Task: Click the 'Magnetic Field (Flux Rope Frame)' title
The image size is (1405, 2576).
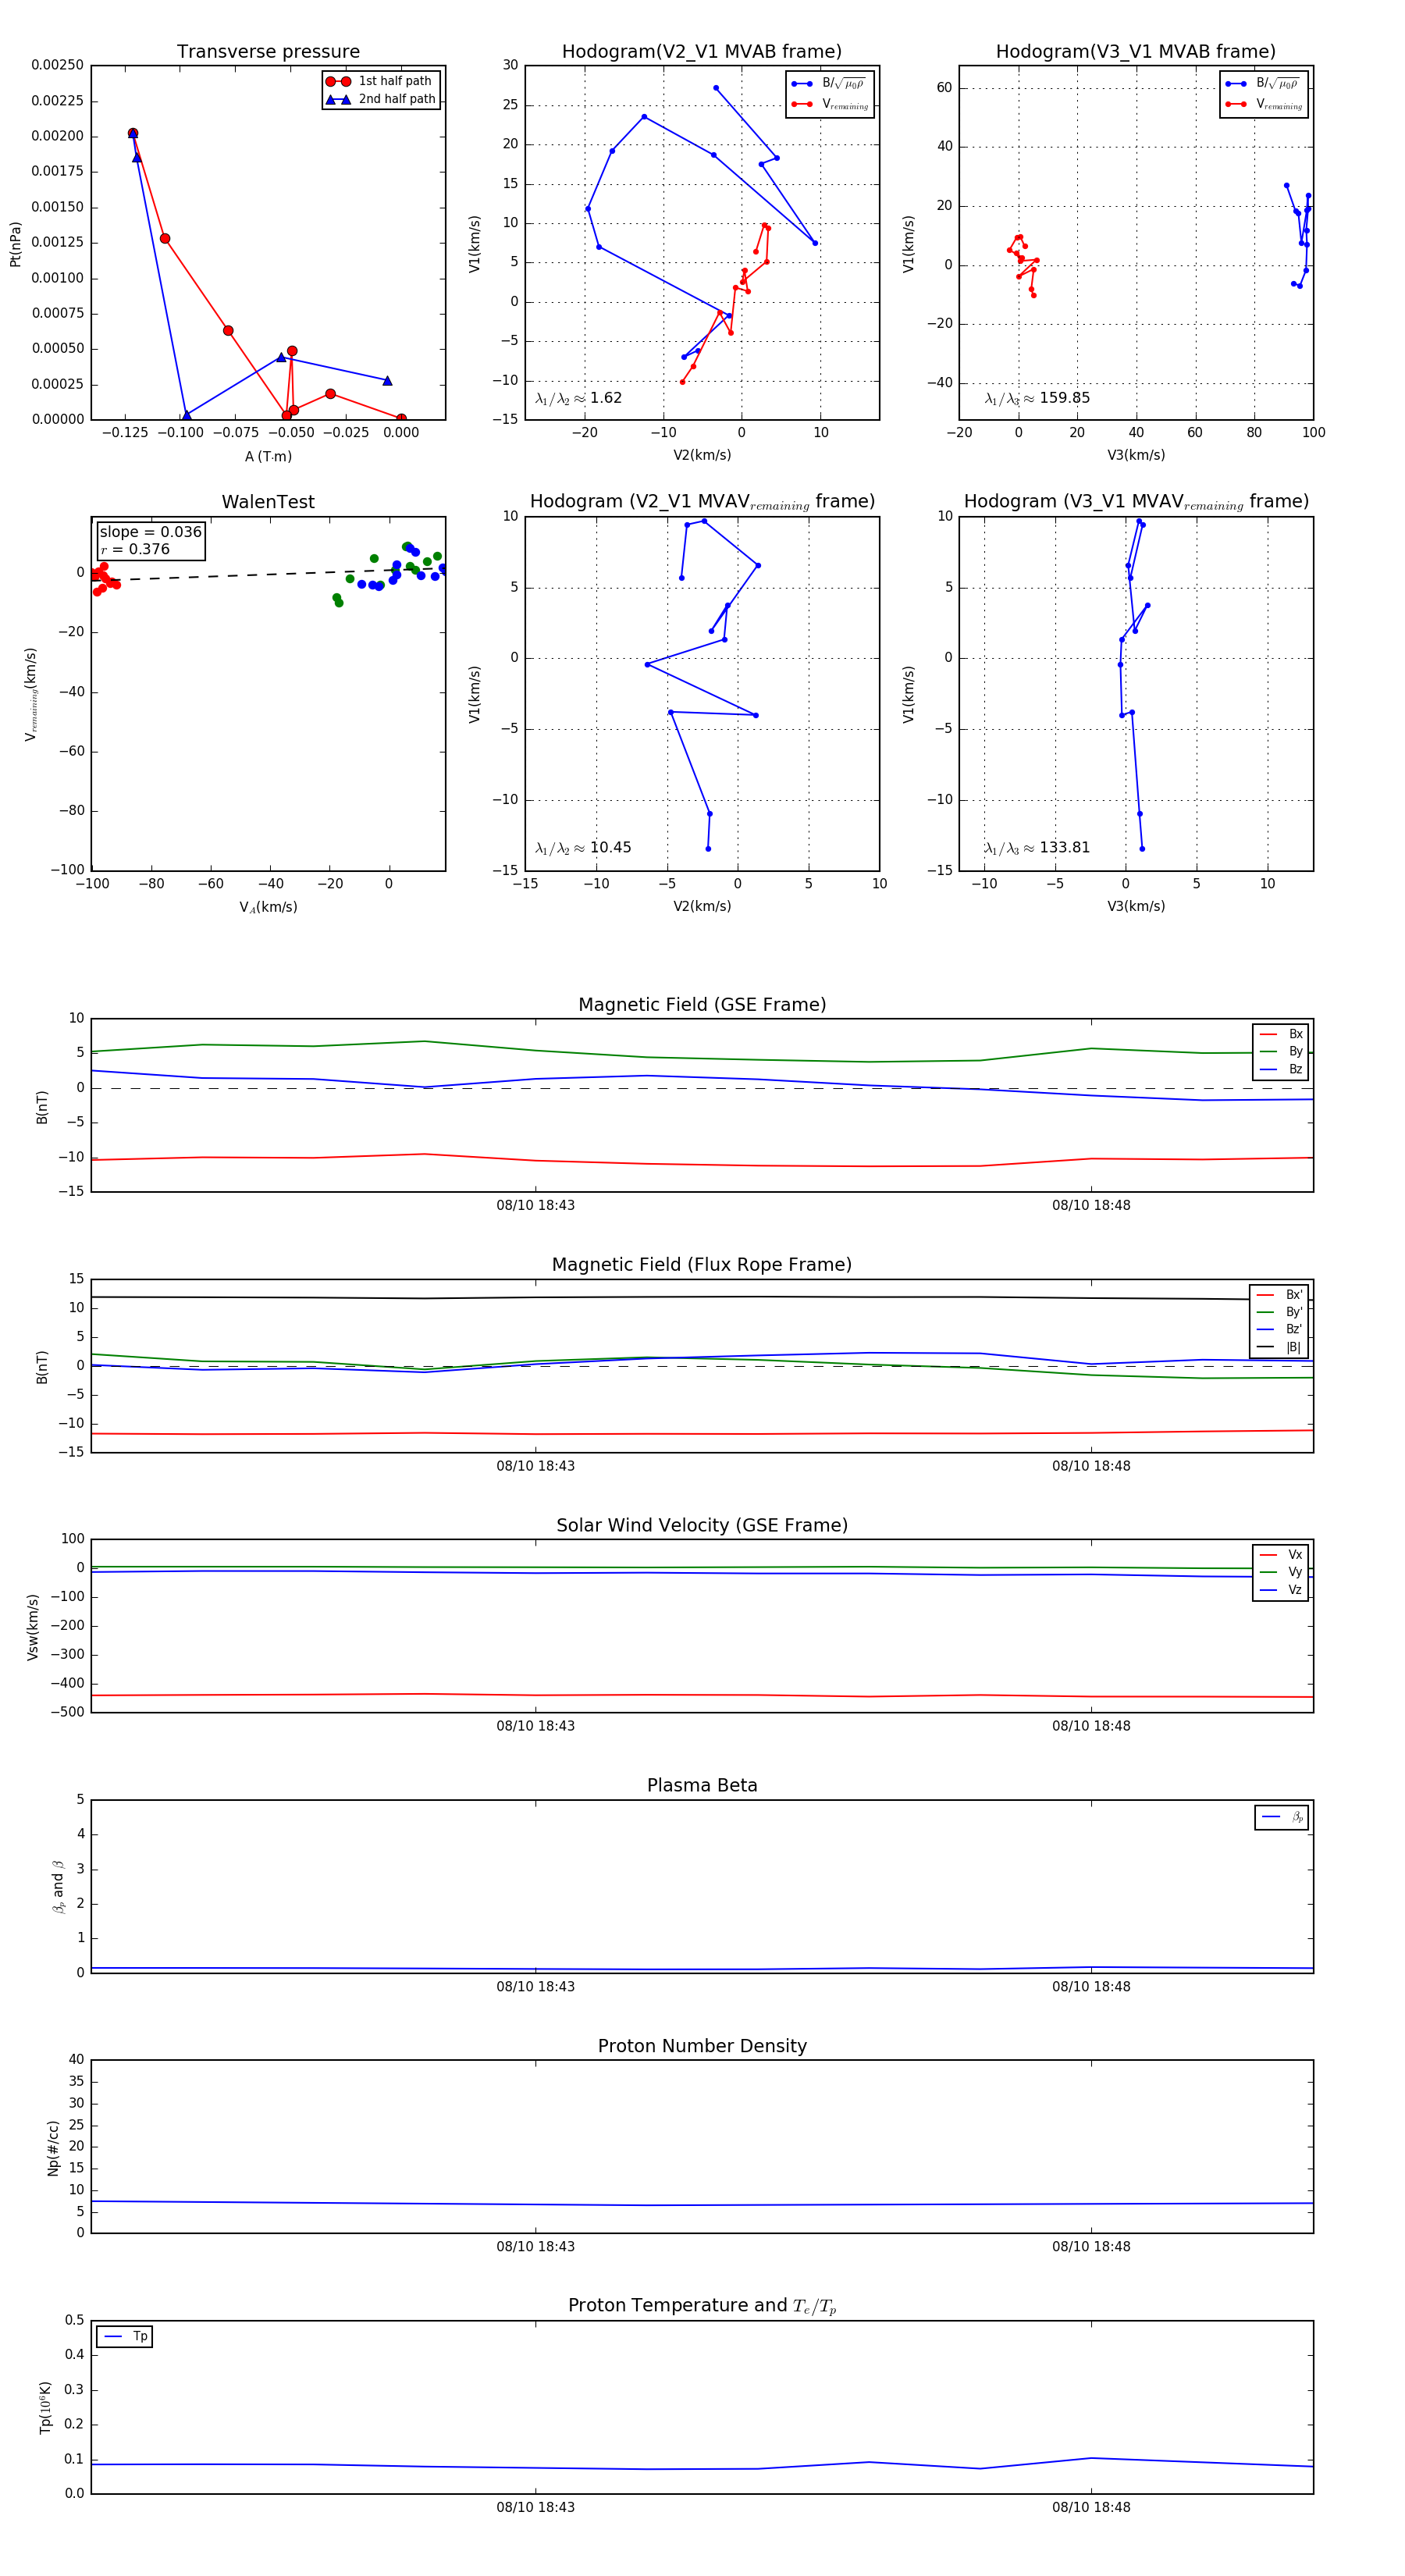Action: (702, 1265)
